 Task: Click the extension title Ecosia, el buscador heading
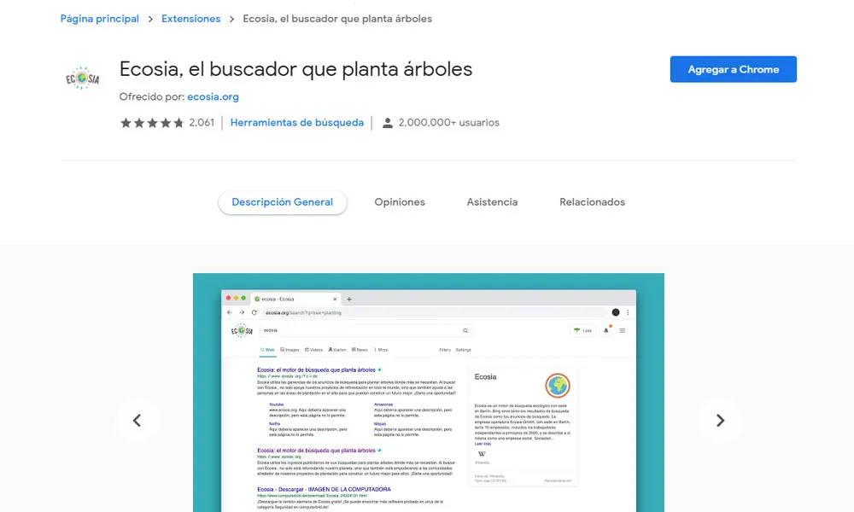[x=295, y=69]
